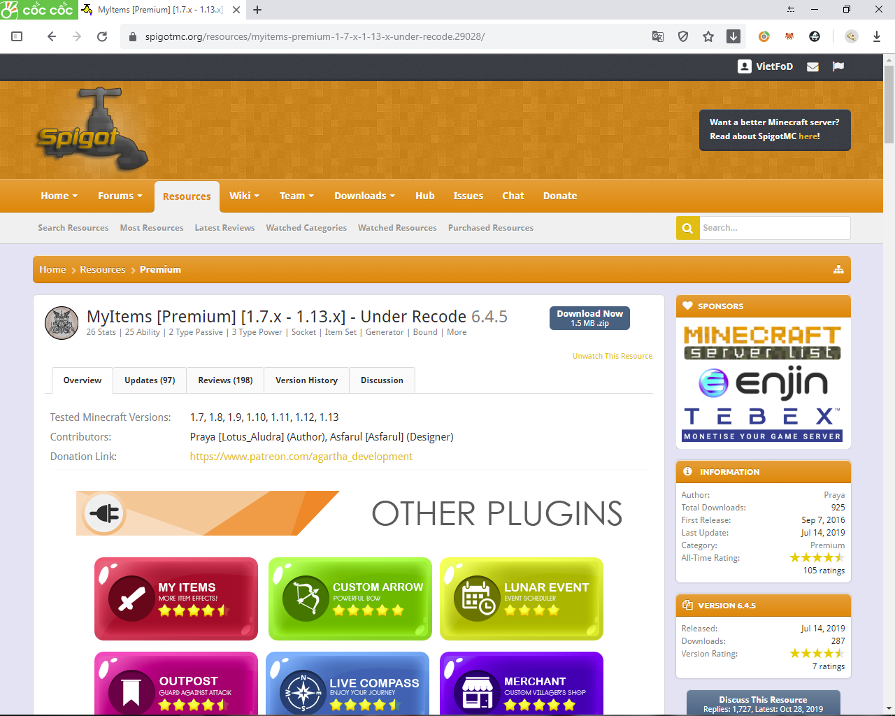The width and height of the screenshot is (895, 716).
Task: Open the Custom Arrow plugin banner
Action: 350,599
